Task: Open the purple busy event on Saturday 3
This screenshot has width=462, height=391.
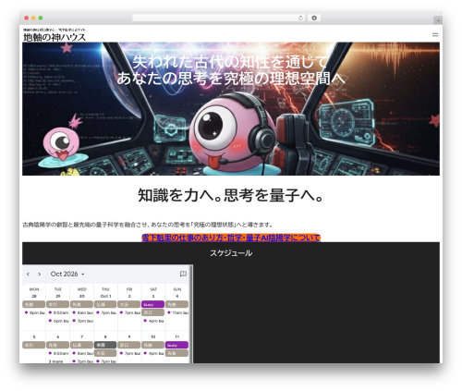Action: coord(152,304)
